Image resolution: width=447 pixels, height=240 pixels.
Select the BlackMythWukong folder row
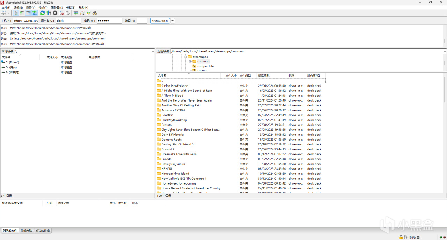click(x=241, y=120)
